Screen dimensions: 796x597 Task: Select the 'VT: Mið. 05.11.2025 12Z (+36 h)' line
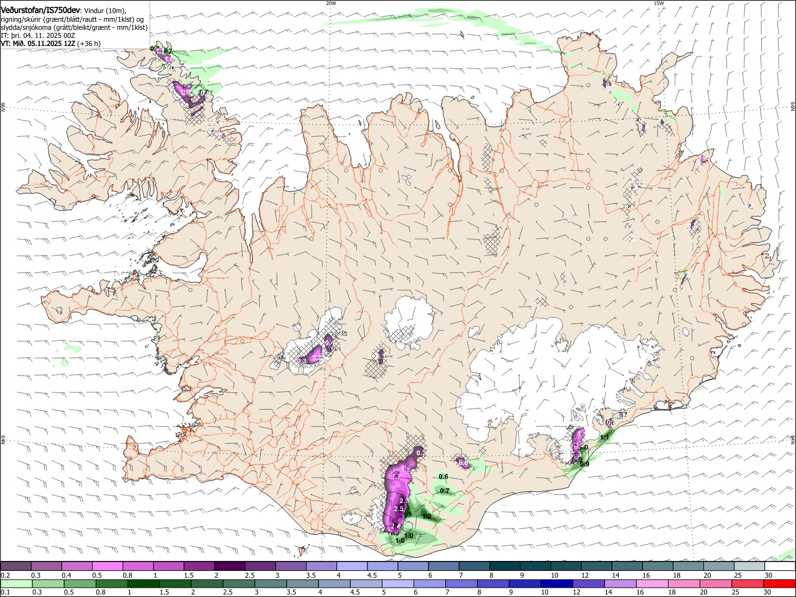(50, 44)
